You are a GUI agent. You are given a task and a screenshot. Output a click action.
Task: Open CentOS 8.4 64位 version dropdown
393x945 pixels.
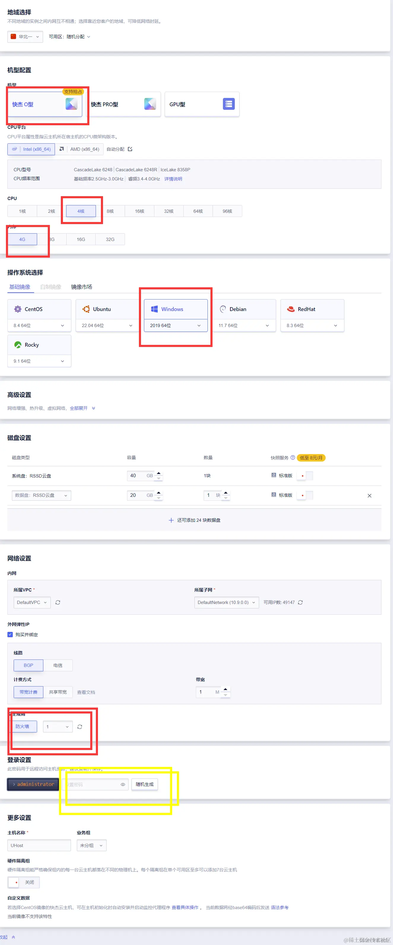39,326
